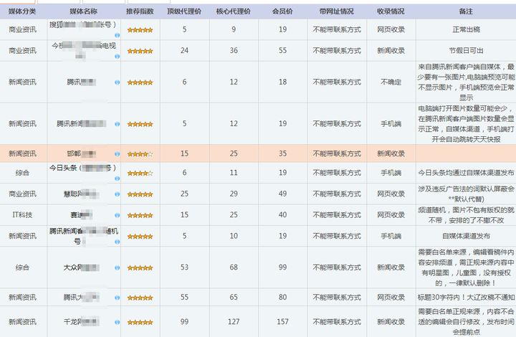Click the five-star rating in the 千龙 row
The image size is (516, 337).
[140, 322]
